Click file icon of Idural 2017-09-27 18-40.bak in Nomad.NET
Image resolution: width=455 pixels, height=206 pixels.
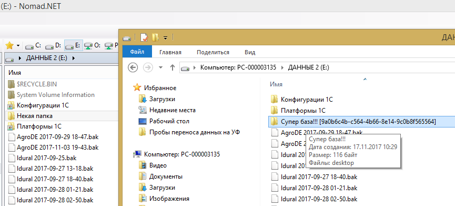pos(12,179)
